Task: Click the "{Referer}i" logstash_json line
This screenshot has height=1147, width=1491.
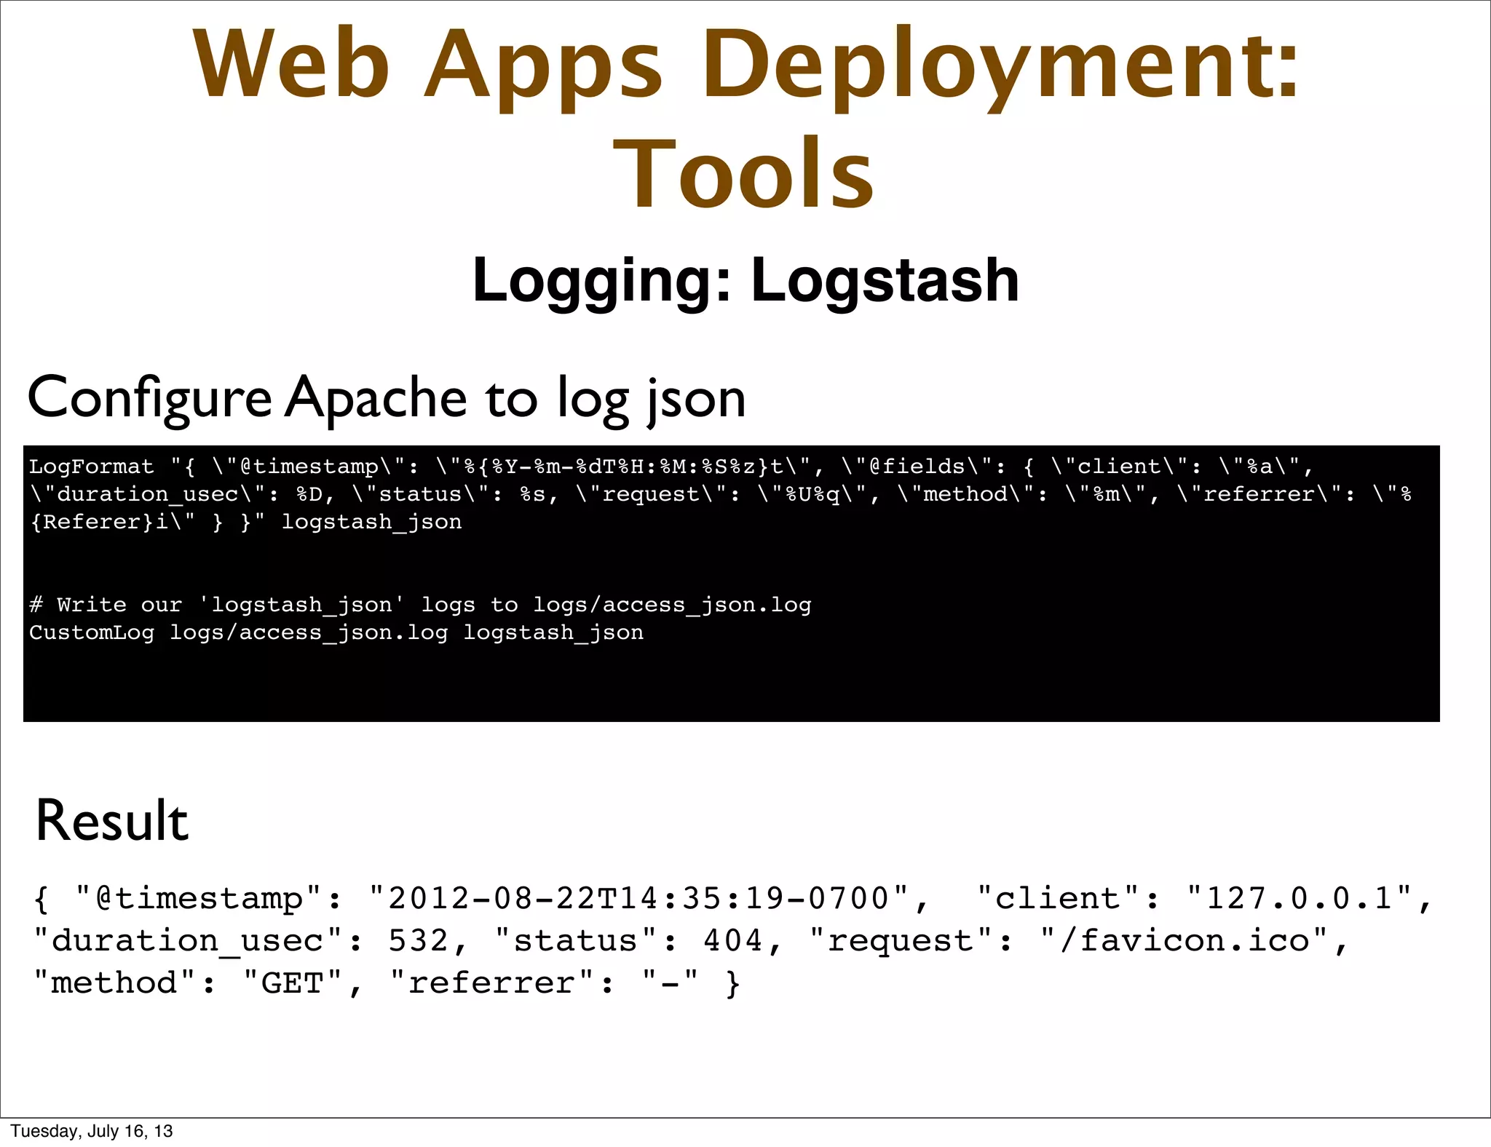Action: [246, 522]
